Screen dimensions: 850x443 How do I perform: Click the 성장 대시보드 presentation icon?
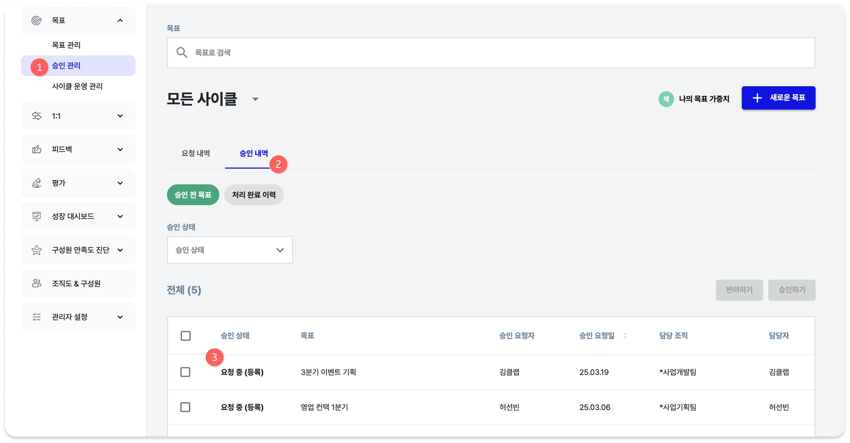pos(37,216)
